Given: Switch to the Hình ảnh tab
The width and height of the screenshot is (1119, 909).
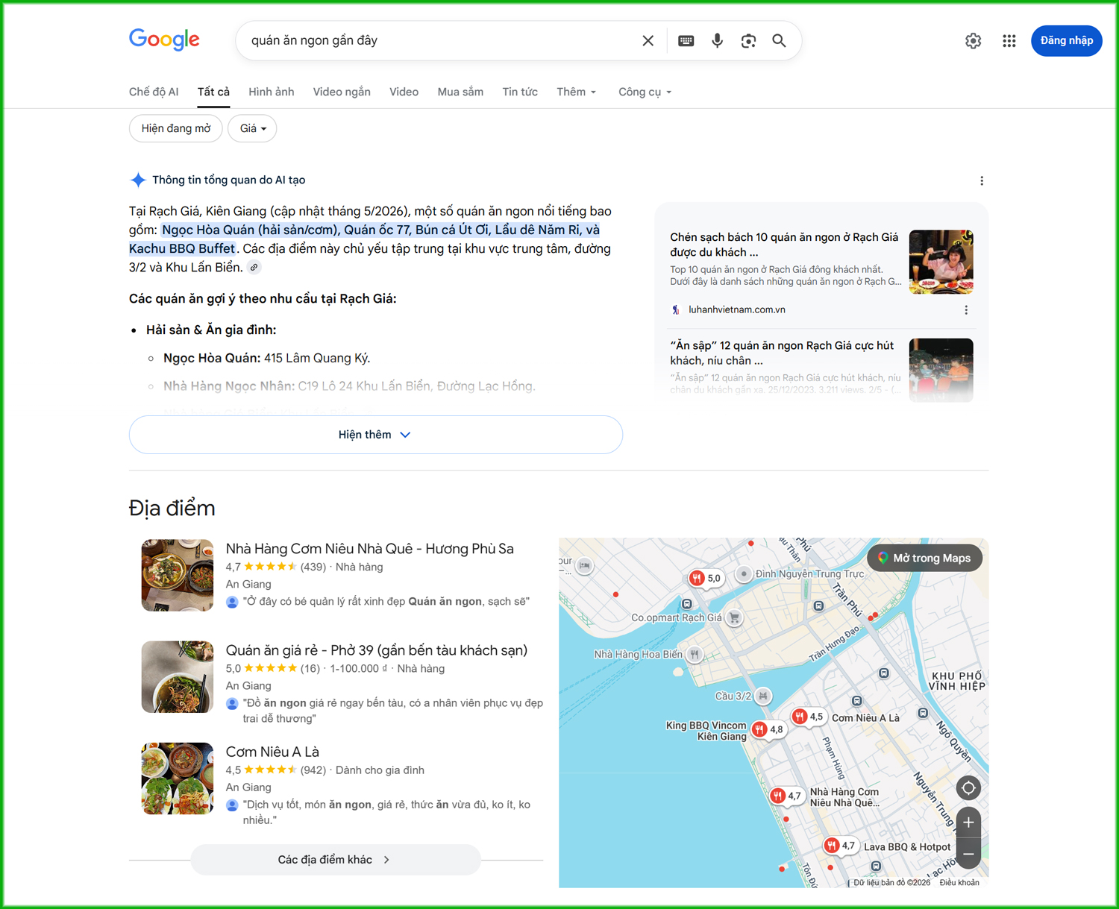Looking at the screenshot, I should (271, 92).
